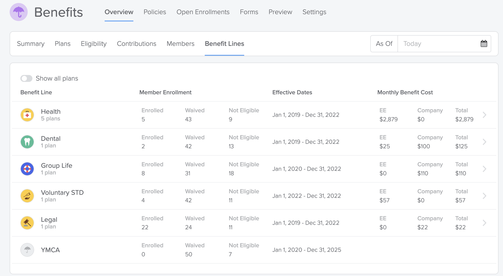Image resolution: width=503 pixels, height=276 pixels.
Task: Select the Legal gavel icon
Action: tap(27, 222)
